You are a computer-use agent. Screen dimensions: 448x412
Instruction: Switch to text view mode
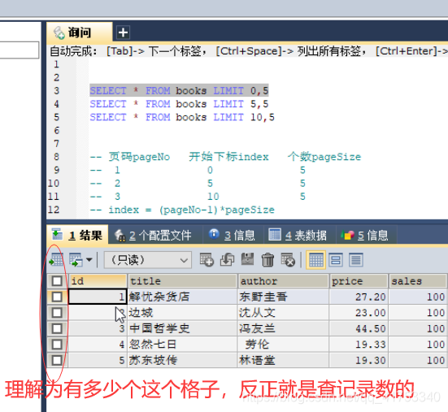click(x=355, y=260)
